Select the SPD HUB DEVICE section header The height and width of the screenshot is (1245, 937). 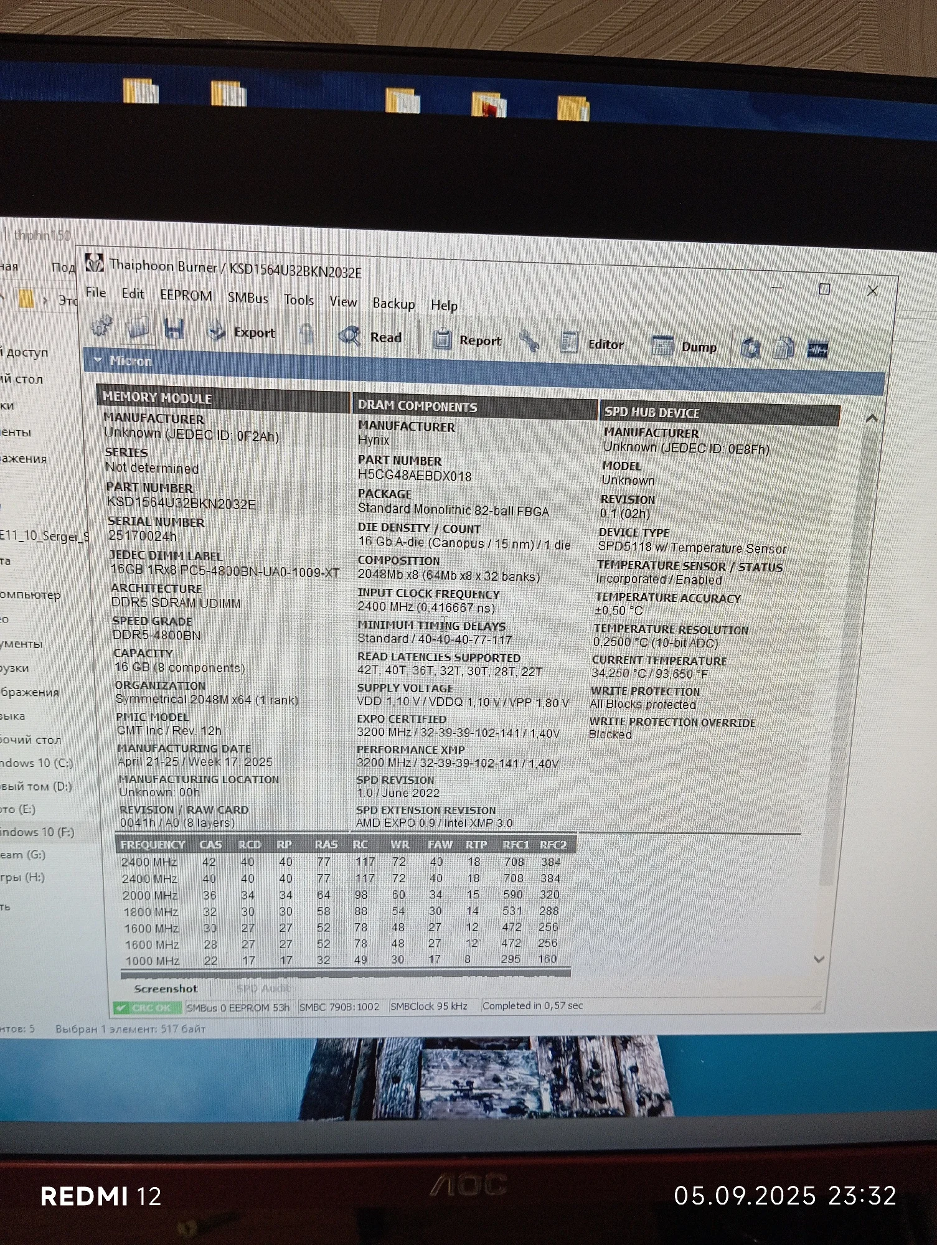coord(720,413)
